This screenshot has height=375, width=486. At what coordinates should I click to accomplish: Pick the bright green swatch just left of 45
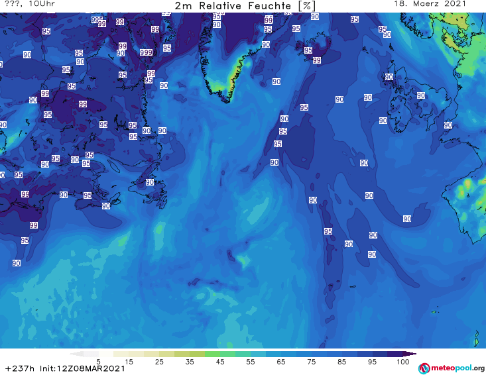point(212,354)
